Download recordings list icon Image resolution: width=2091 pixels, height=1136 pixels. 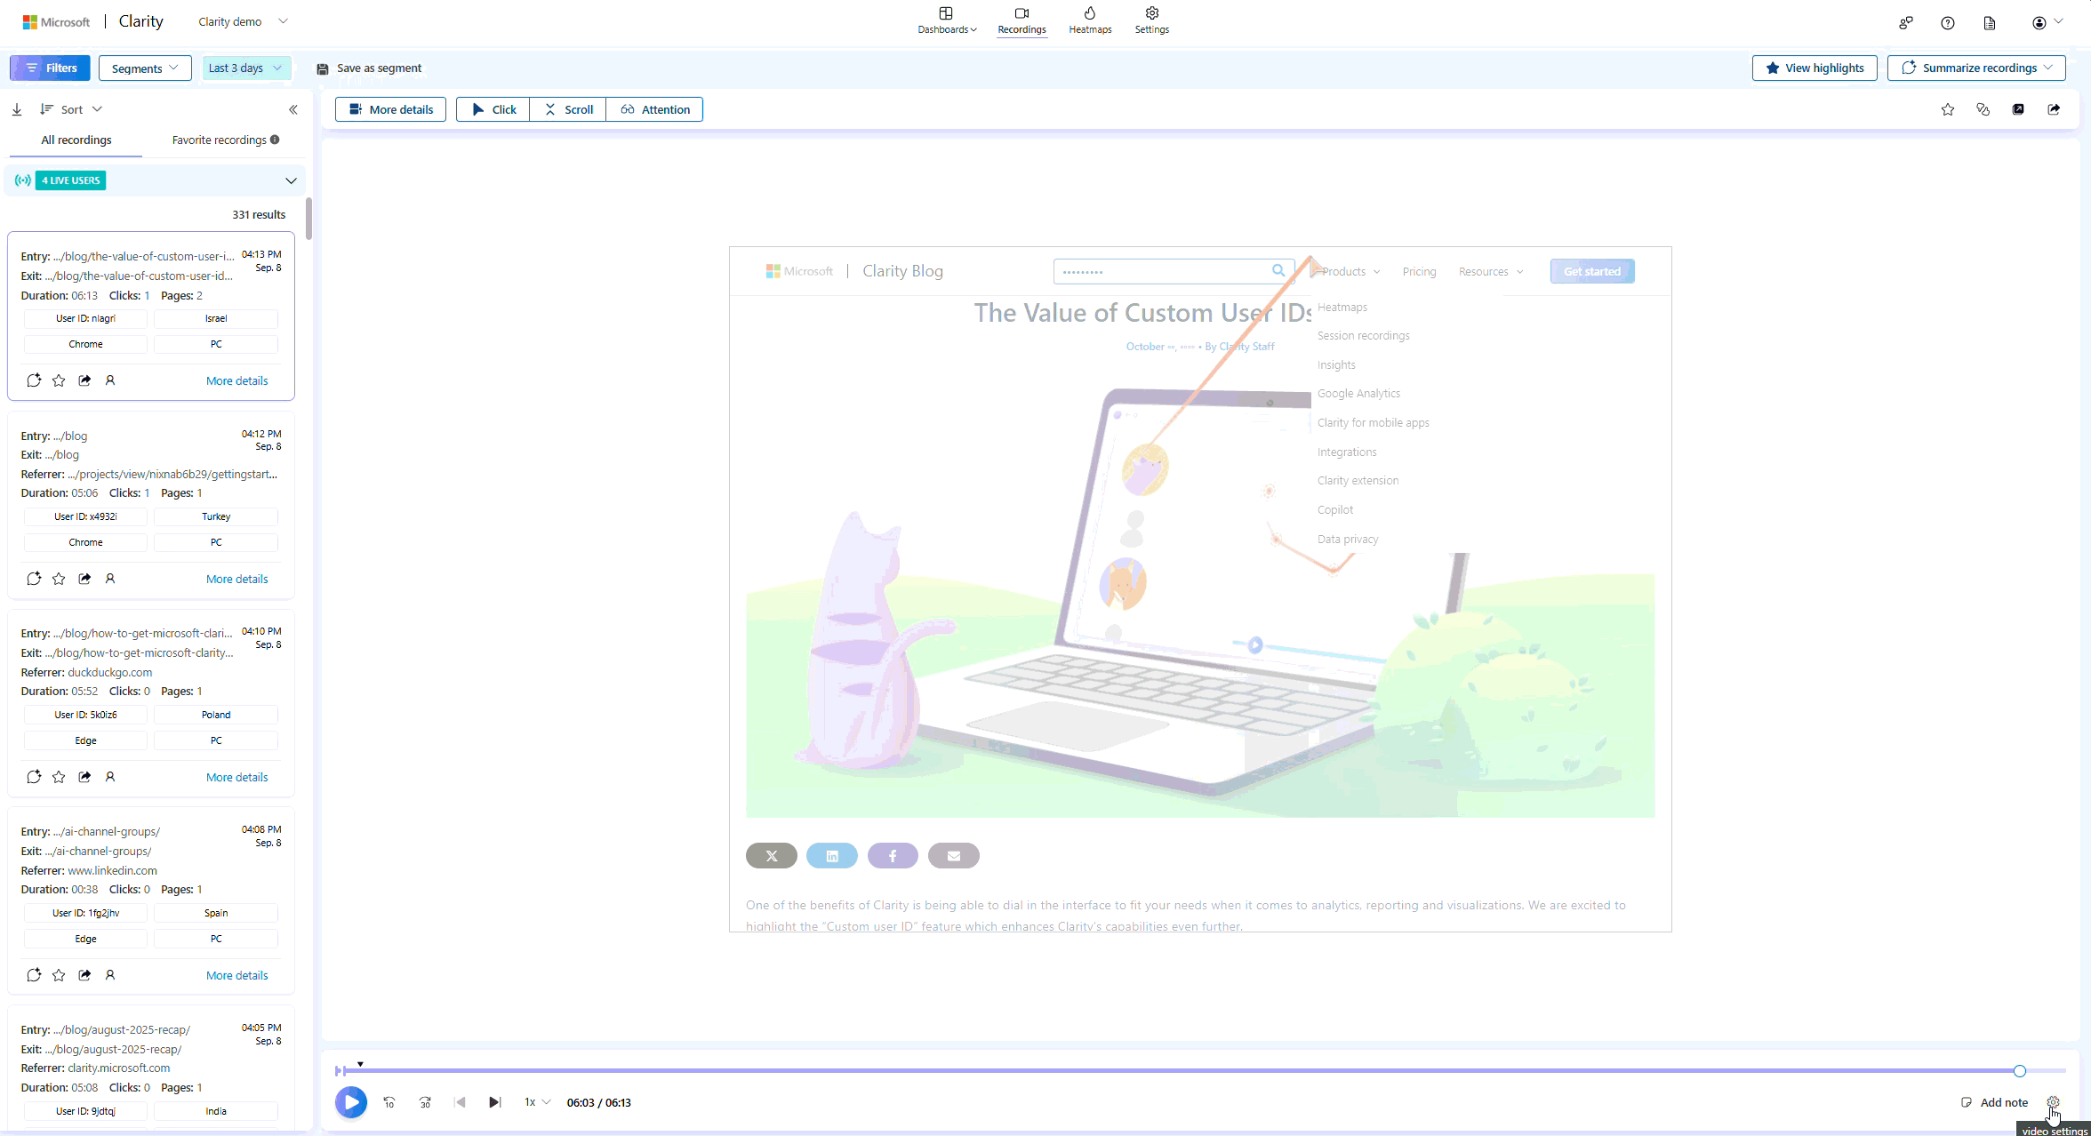pyautogui.click(x=17, y=109)
